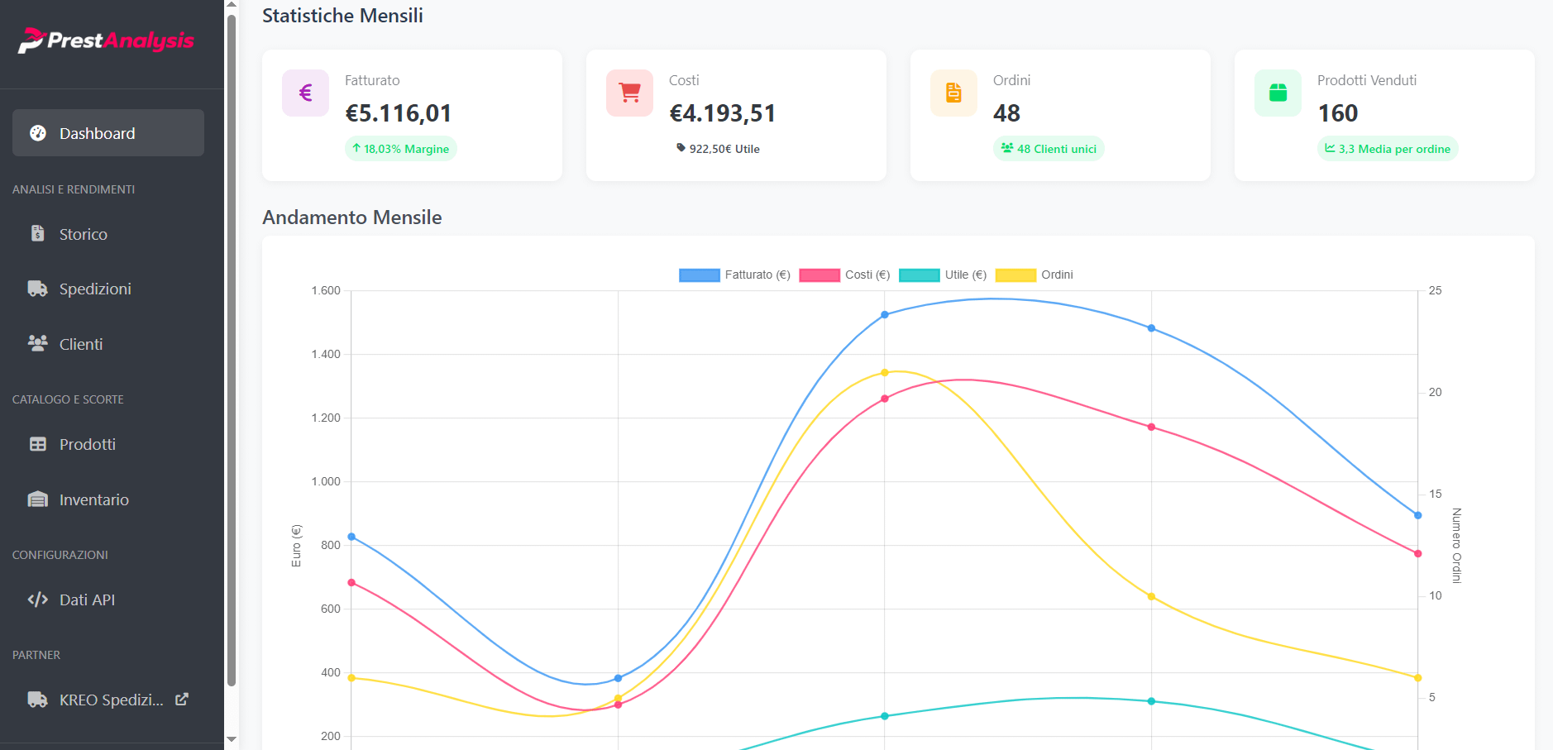Click the truck icon next to Spedizioni
1553x750 pixels.
pyautogui.click(x=37, y=288)
